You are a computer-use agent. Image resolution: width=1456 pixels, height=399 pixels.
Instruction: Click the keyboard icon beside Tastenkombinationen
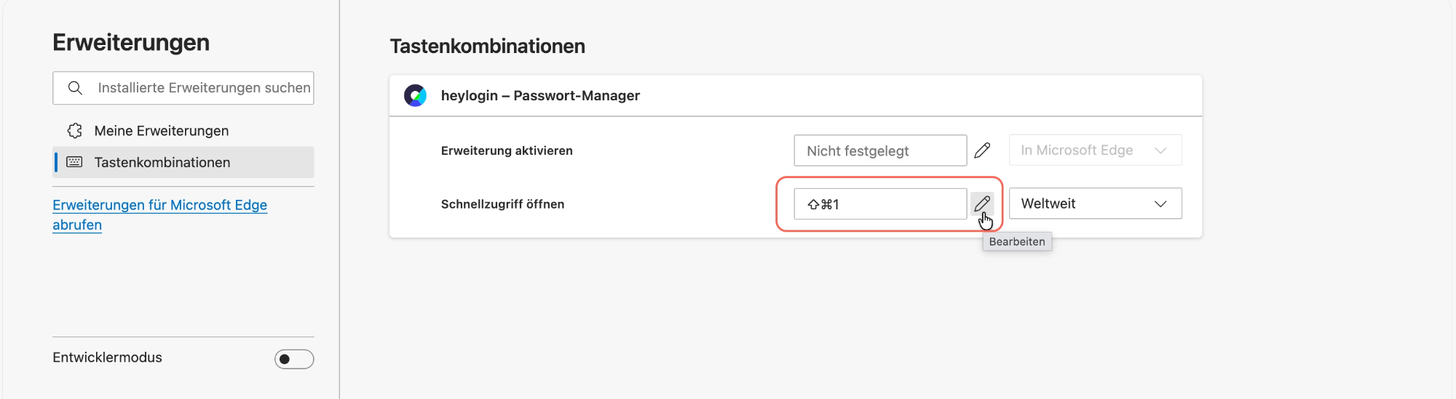(74, 162)
